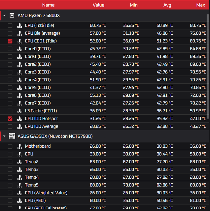Click the 83.00 °C value for Temp2
This screenshot has height=211, width=210.
click(x=98, y=162)
